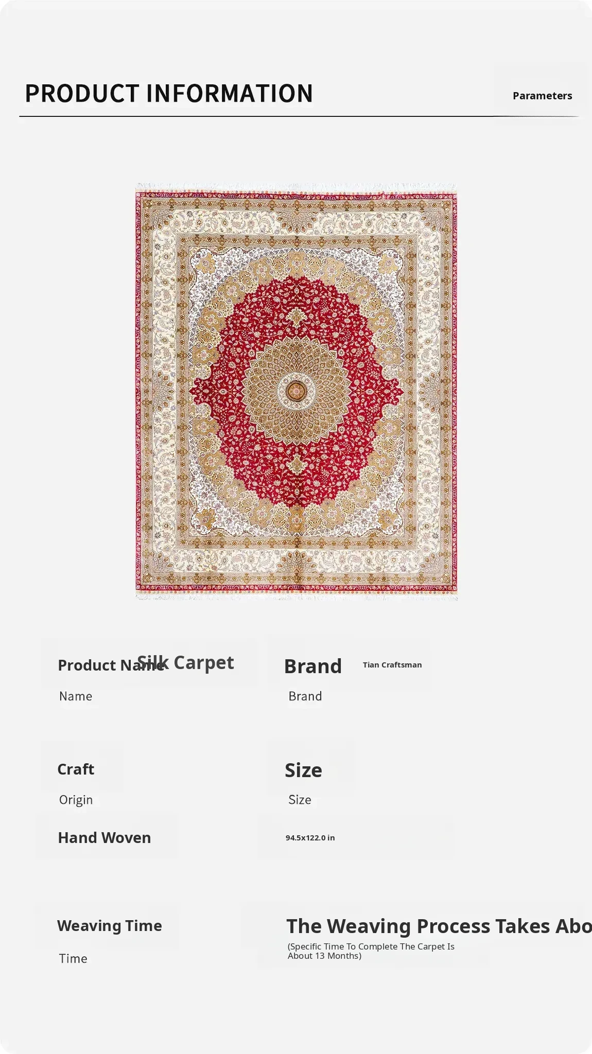Click the Silk Carpet product name text
This screenshot has width=592, height=1054.
[x=185, y=662]
